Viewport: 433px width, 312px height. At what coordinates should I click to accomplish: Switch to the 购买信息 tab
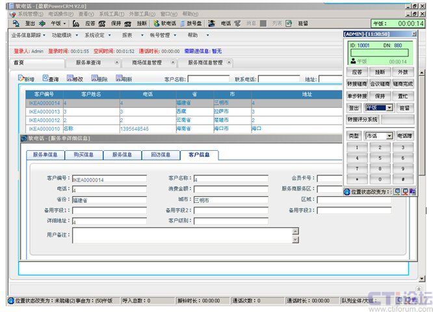click(84, 155)
